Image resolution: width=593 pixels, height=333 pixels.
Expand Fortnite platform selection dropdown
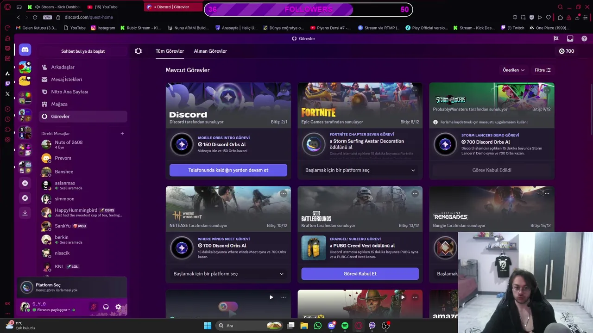360,170
